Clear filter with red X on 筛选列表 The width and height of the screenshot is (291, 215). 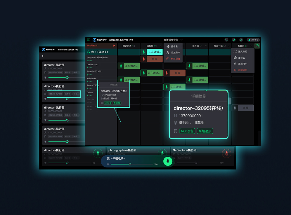(x=114, y=46)
